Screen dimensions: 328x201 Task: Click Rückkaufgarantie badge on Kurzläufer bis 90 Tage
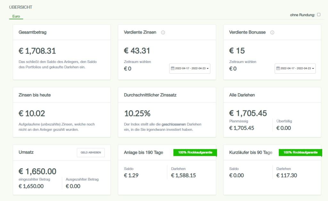point(300,152)
